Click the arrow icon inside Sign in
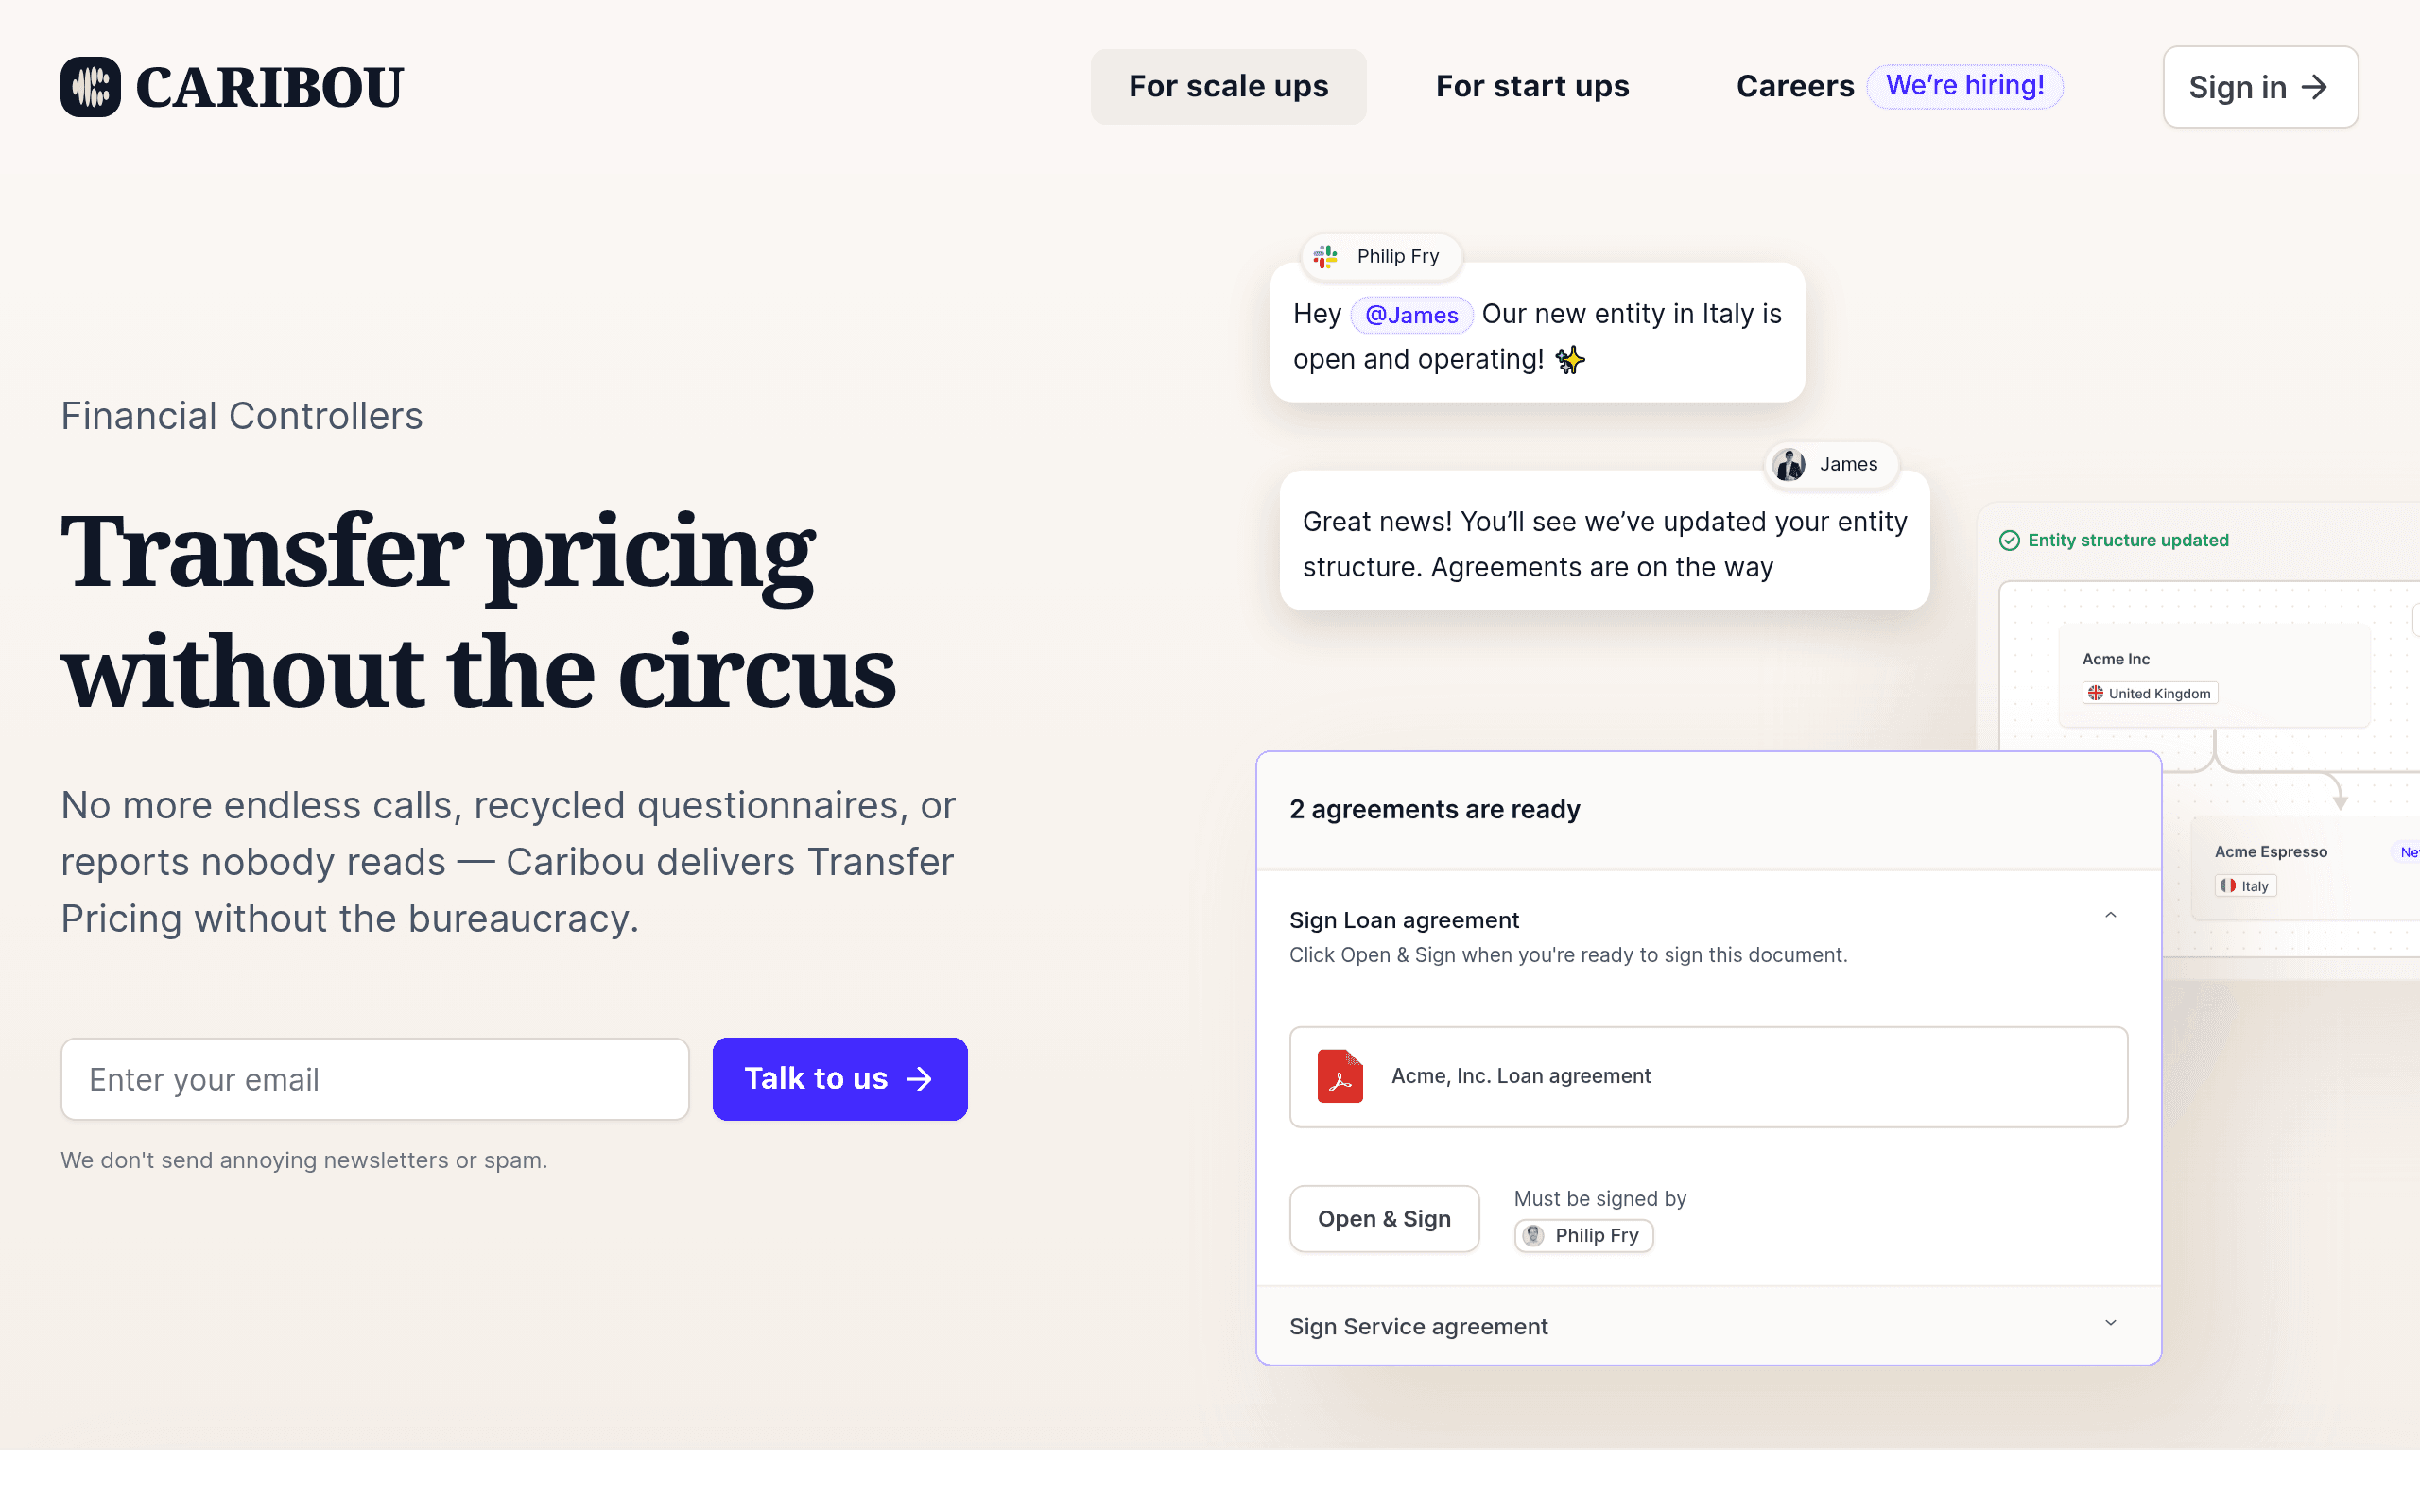Image resolution: width=2420 pixels, height=1512 pixels. pyautogui.click(x=2315, y=87)
